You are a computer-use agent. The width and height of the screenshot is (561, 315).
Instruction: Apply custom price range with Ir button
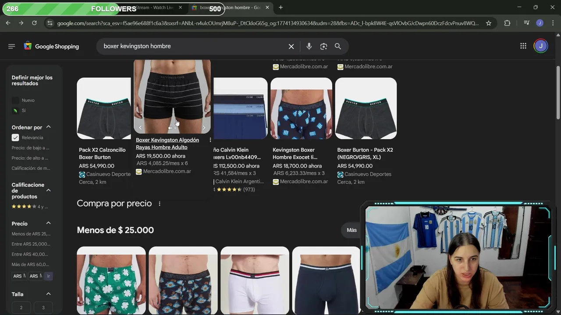48,276
